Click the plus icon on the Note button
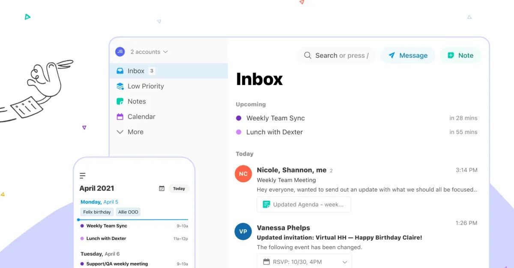This screenshot has width=514, height=268. tap(450, 55)
